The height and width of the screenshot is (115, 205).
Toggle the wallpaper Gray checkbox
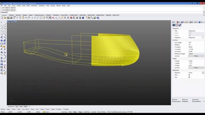[189, 77]
